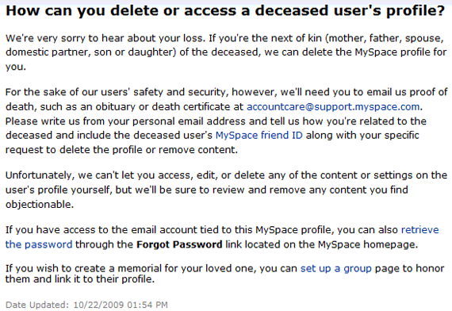Click the '10/22/2009' date value
This screenshot has height=311, width=452.
coord(98,305)
